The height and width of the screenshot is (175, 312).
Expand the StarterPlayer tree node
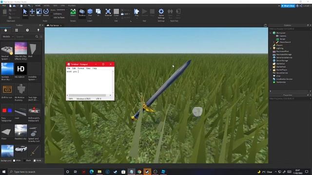coord(271,70)
